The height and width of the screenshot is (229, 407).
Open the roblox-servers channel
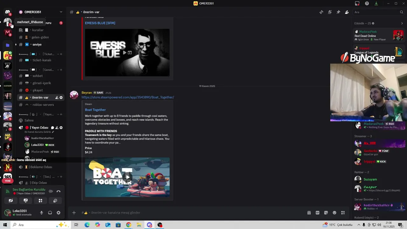point(41,105)
